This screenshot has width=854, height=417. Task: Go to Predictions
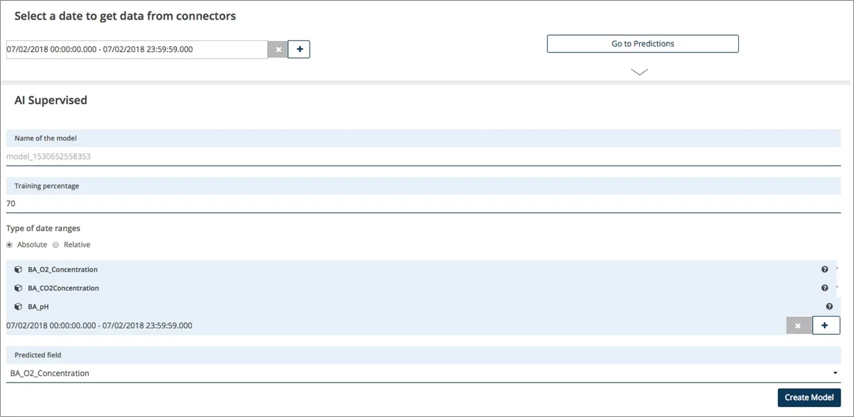click(643, 44)
